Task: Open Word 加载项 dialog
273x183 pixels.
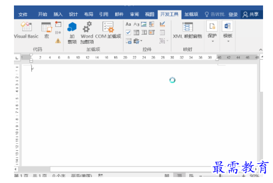Action: click(87, 33)
